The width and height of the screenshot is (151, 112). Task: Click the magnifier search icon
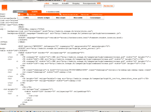(60, 14)
